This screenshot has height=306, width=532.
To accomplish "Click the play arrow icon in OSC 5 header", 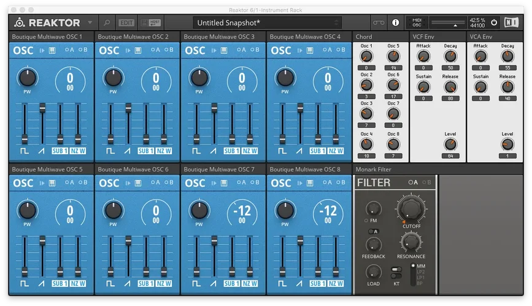I will pos(42,183).
